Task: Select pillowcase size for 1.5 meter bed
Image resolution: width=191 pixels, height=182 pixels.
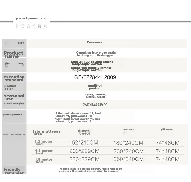Action: pyautogui.click(x=168, y=151)
